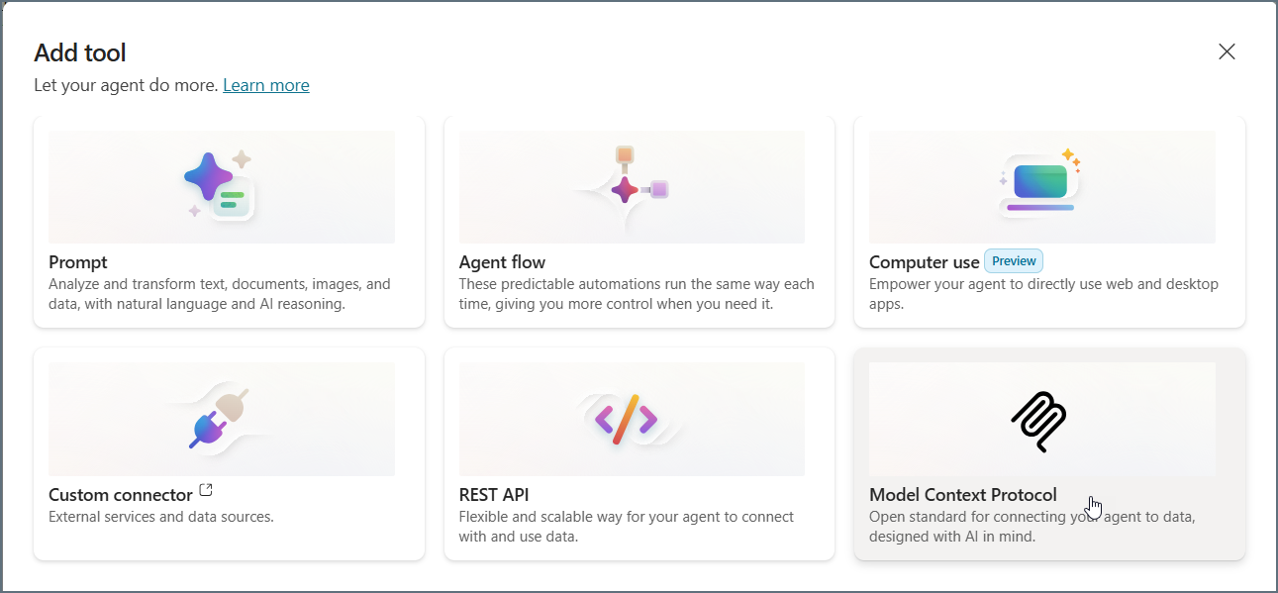Viewport: 1278px width, 593px height.
Task: Click the Computer use screen icon
Action: [1039, 183]
